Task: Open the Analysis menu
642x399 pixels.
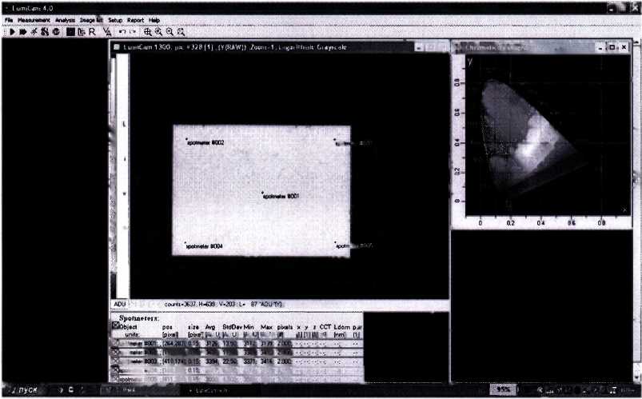Action: [x=66, y=19]
